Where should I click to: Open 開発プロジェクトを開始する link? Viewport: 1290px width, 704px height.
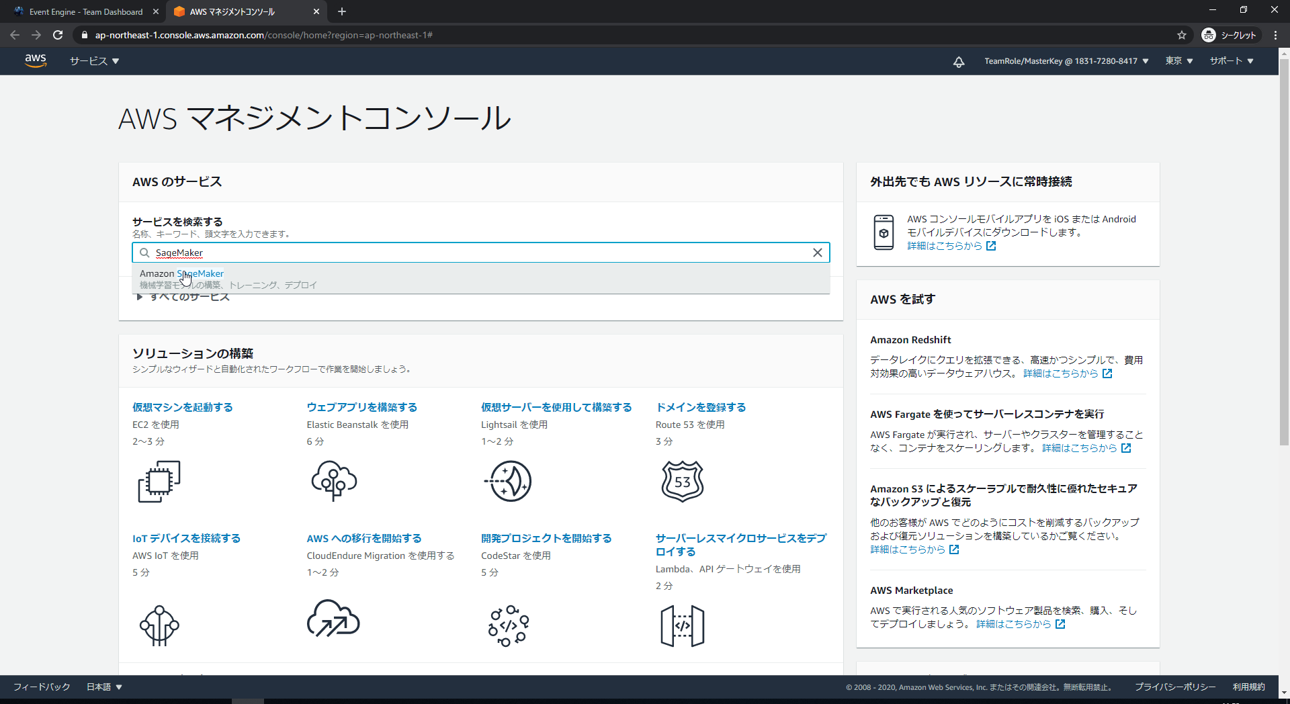click(546, 538)
